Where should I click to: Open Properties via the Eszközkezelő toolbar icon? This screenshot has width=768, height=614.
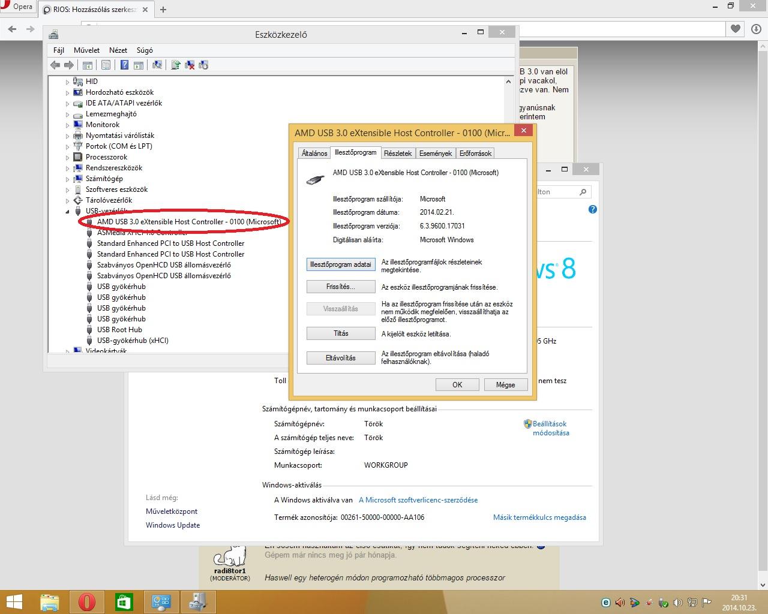(x=106, y=65)
